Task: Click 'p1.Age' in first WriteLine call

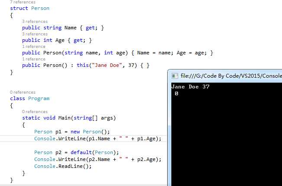Action: click(146, 139)
